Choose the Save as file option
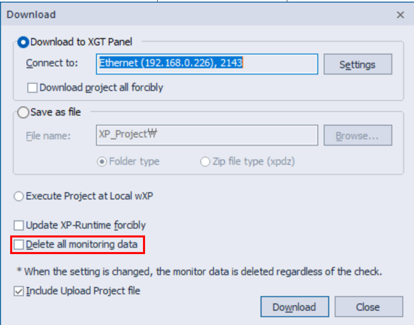 click(24, 112)
